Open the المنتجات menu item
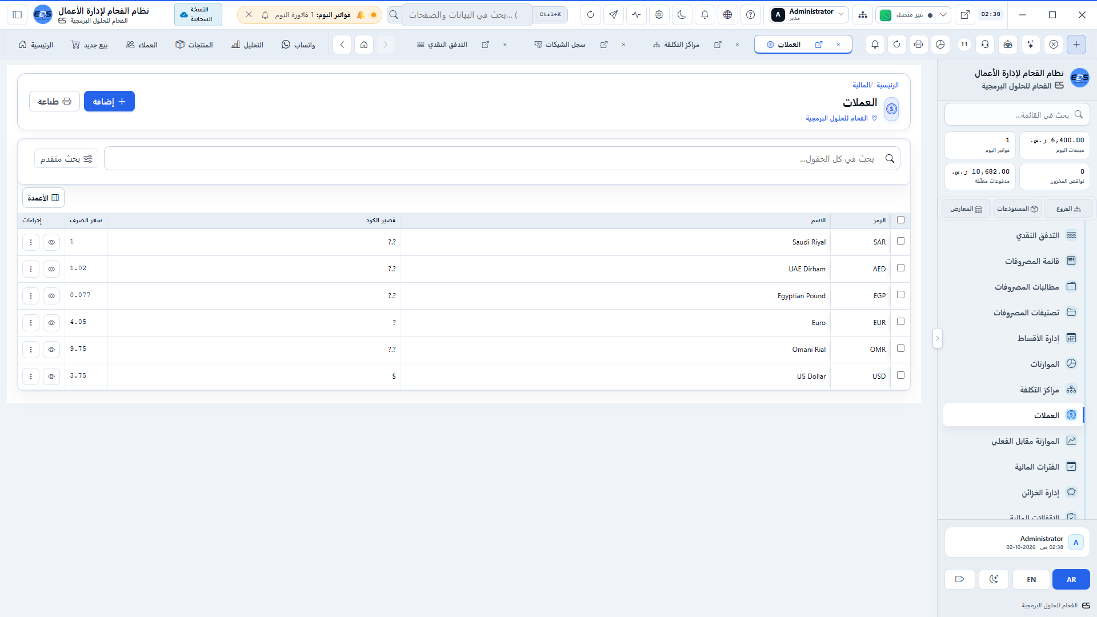 [x=194, y=45]
